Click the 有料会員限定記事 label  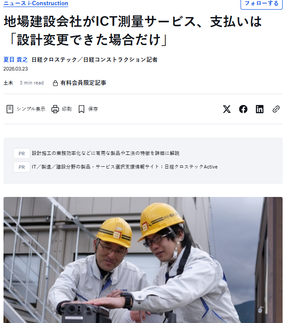coord(83,83)
